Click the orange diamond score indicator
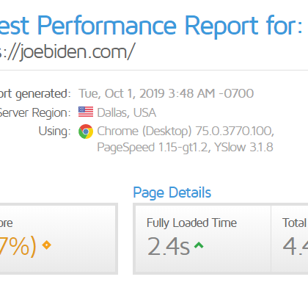The image size is (308, 285). [46, 245]
